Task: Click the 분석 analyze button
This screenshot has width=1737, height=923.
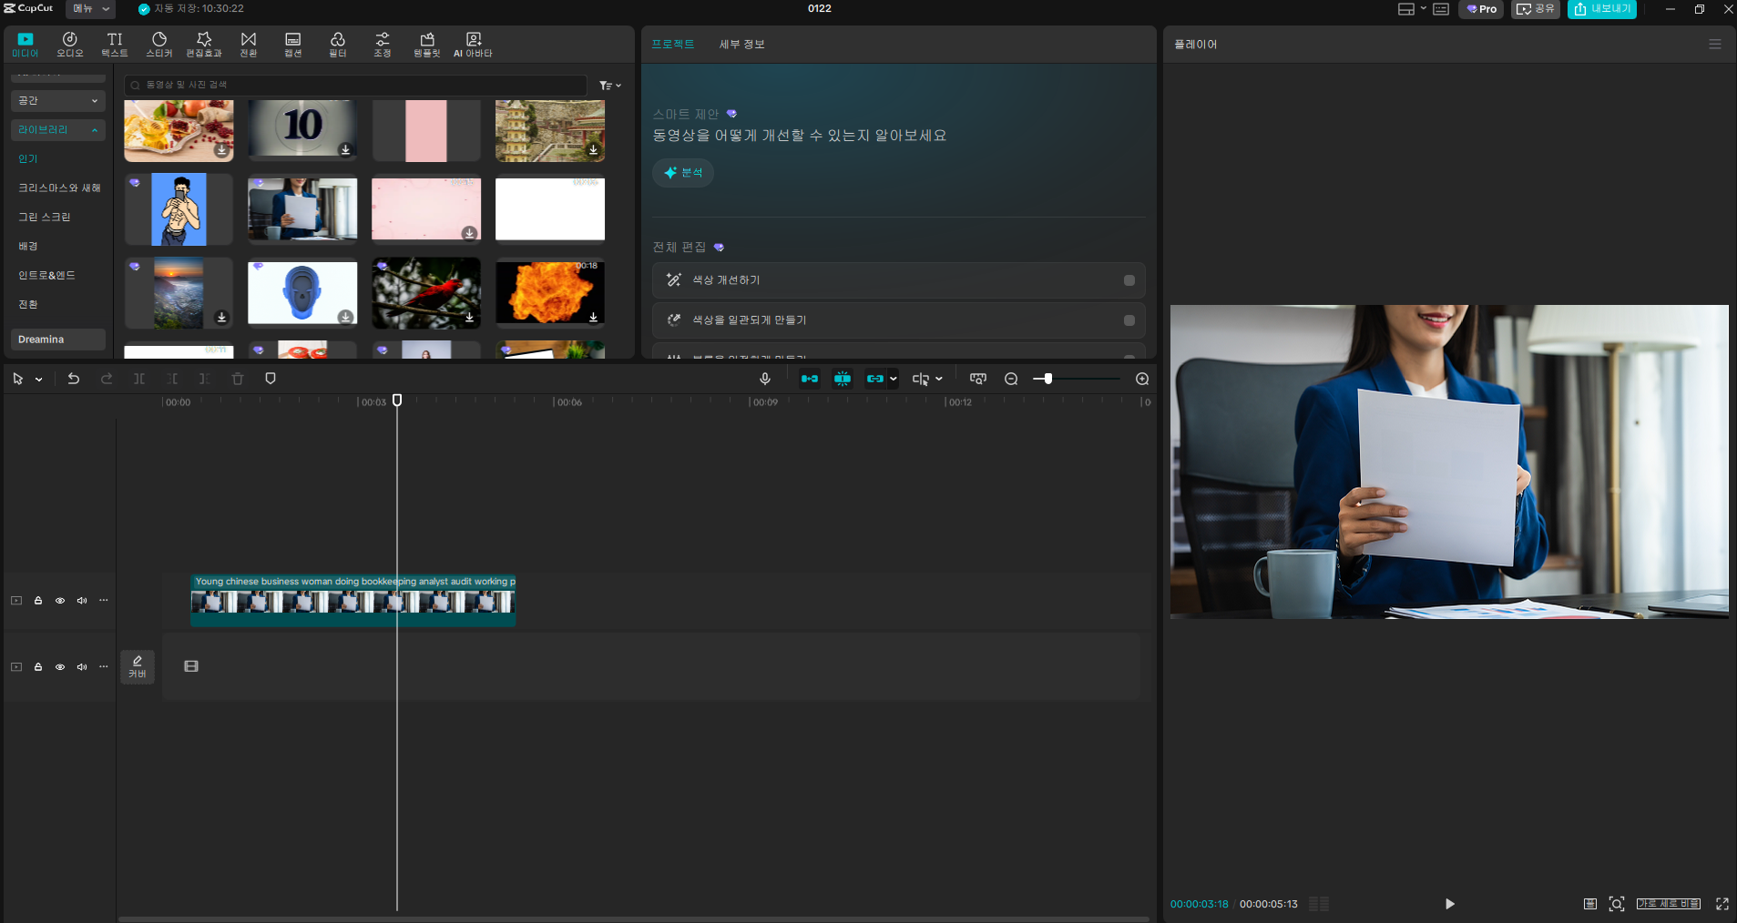Action: (x=683, y=173)
